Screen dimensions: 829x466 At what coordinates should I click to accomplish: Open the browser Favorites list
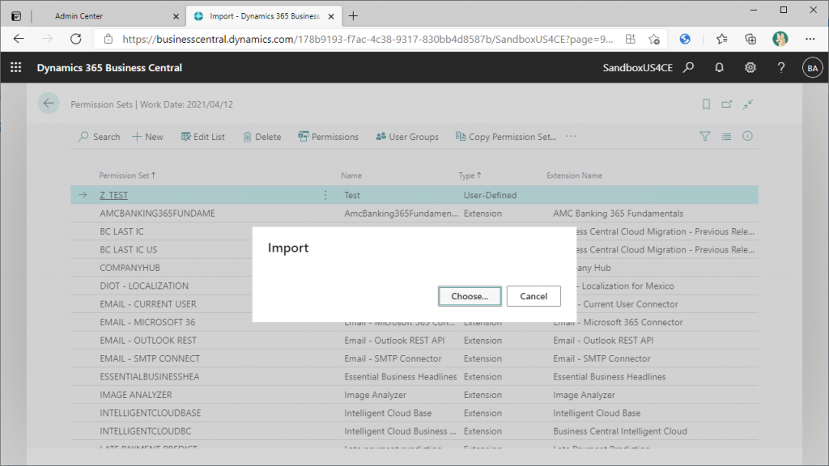coord(721,39)
